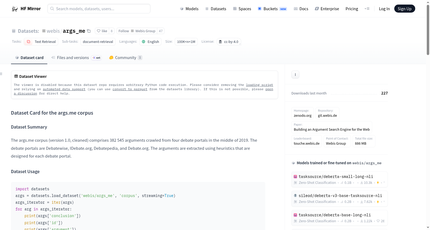Click the Dataset Viewer table icon
Viewport: 430px width, 230px height.
tap(16, 76)
